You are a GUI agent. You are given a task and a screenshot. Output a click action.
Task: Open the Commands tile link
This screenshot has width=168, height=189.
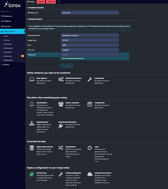pyautogui.click(x=99, y=78)
